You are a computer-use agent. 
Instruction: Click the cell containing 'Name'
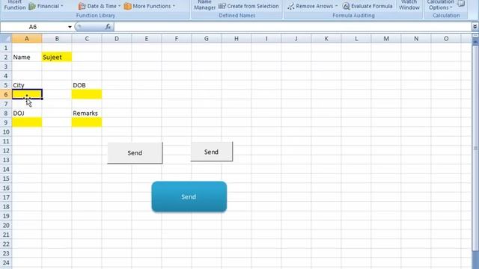click(x=27, y=57)
